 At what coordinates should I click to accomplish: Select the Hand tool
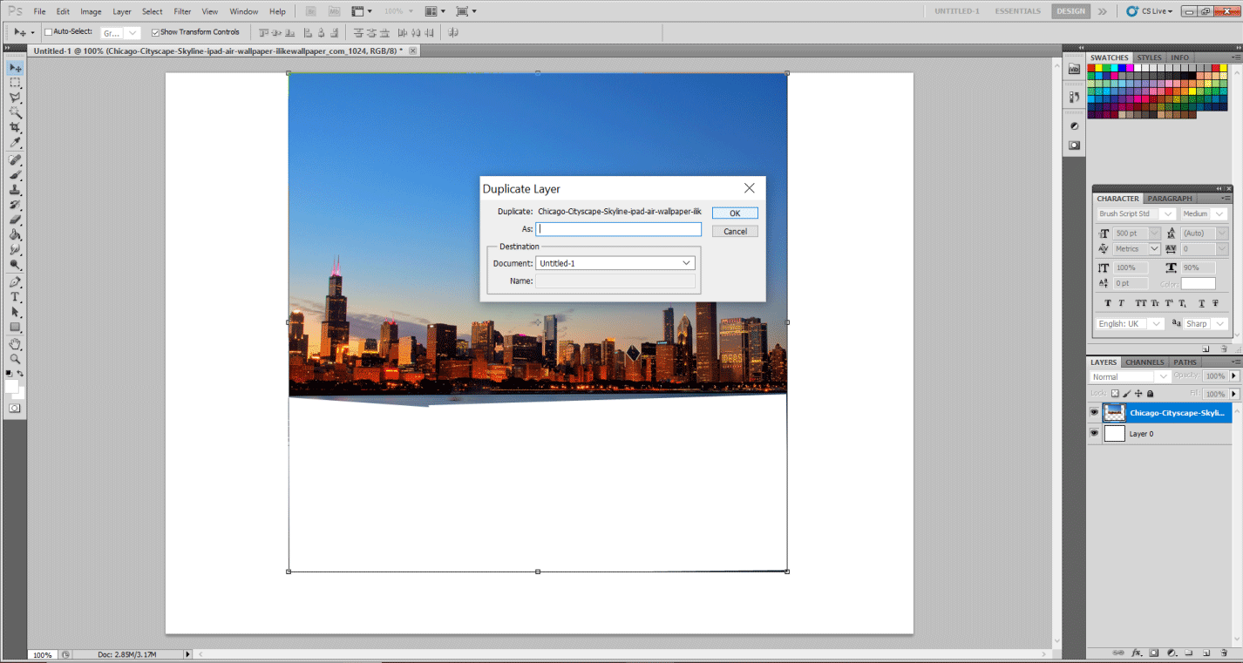tap(15, 344)
